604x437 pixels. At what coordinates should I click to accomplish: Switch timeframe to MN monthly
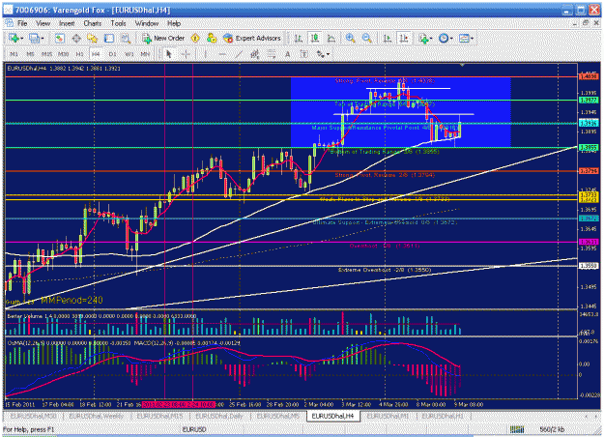pyautogui.click(x=145, y=54)
